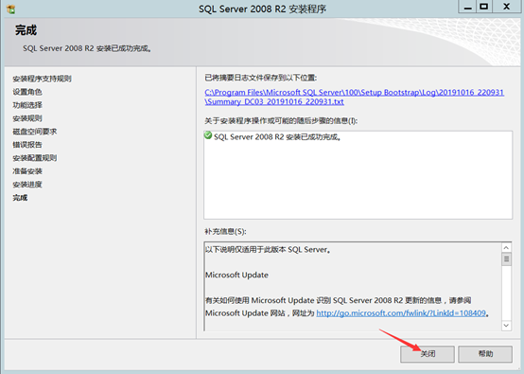Select 功能选择 step
524x374 pixels.
point(27,105)
